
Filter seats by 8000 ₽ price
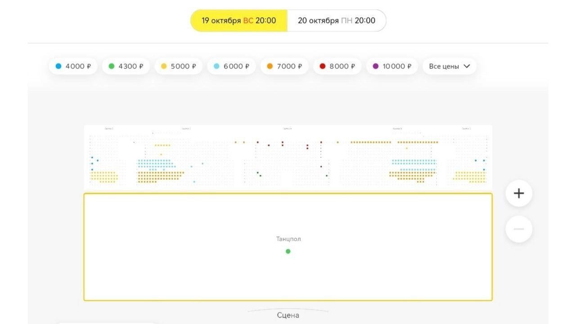pos(337,66)
